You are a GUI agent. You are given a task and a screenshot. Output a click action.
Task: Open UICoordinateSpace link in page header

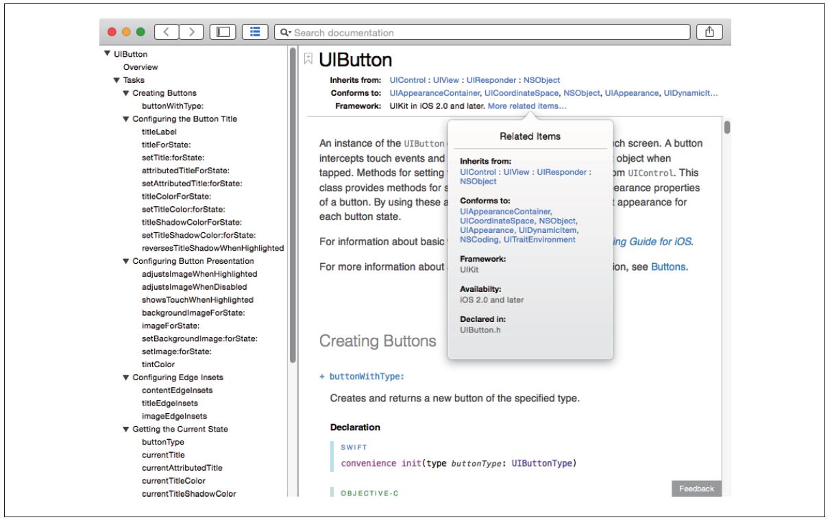(522, 93)
